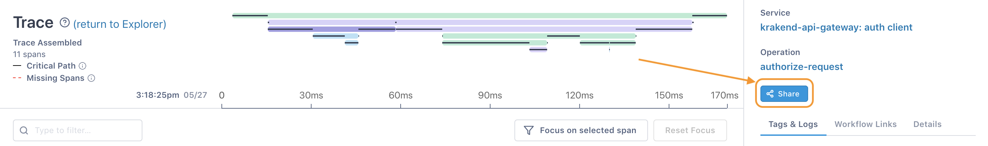
Task: Click the Missing Spans info icon
Action: [91, 78]
